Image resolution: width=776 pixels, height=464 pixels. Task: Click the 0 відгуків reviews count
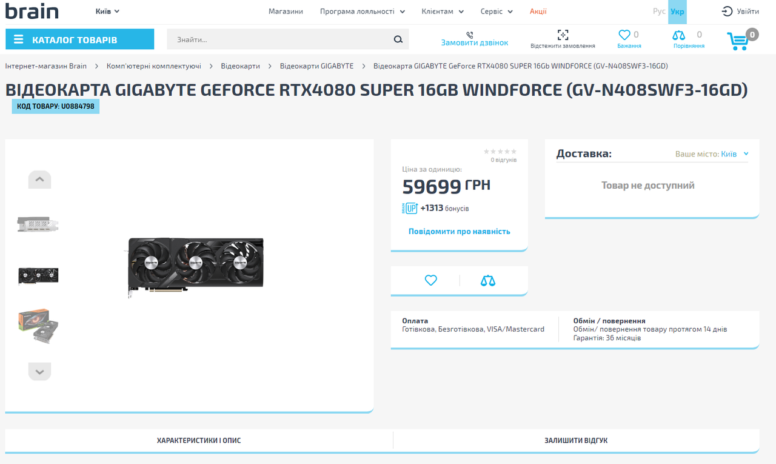[x=504, y=160]
